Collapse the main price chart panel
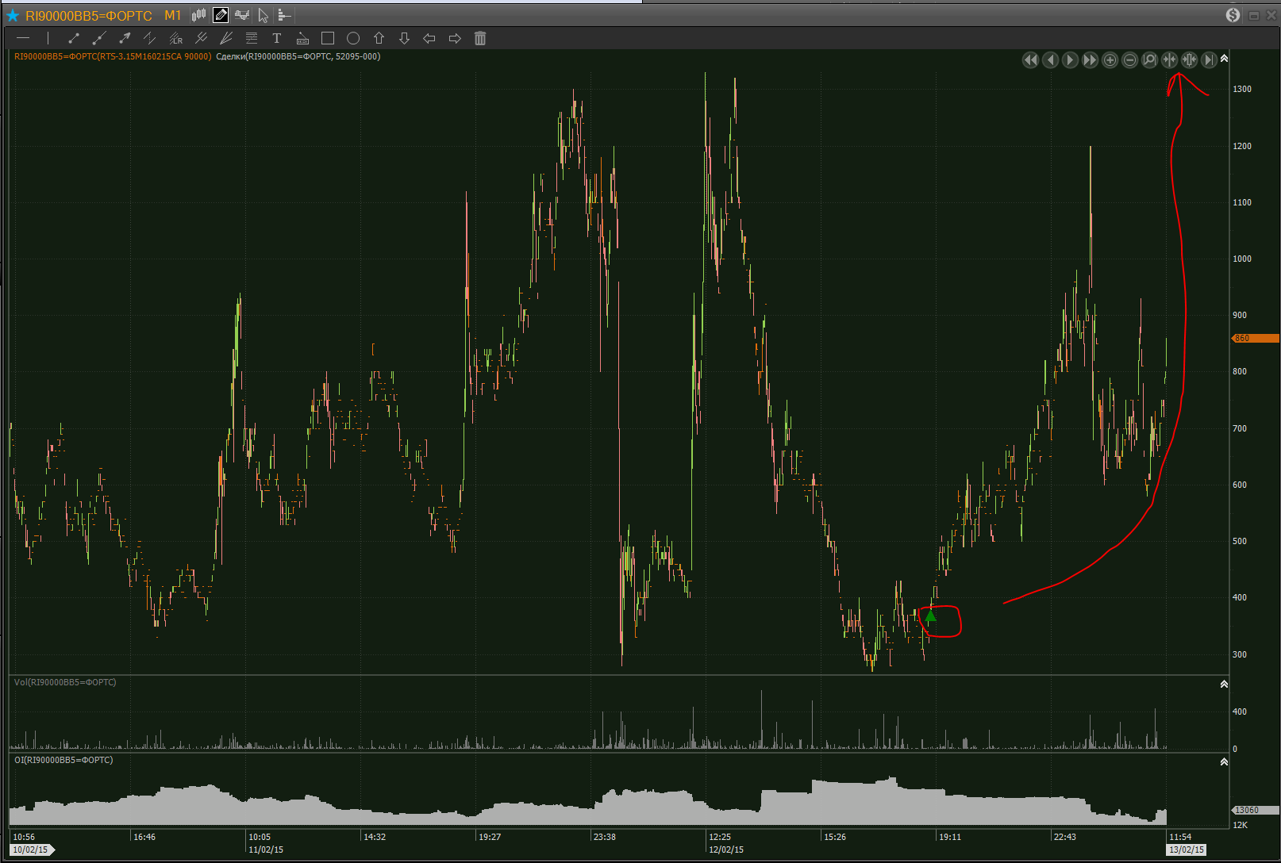 tap(1224, 59)
